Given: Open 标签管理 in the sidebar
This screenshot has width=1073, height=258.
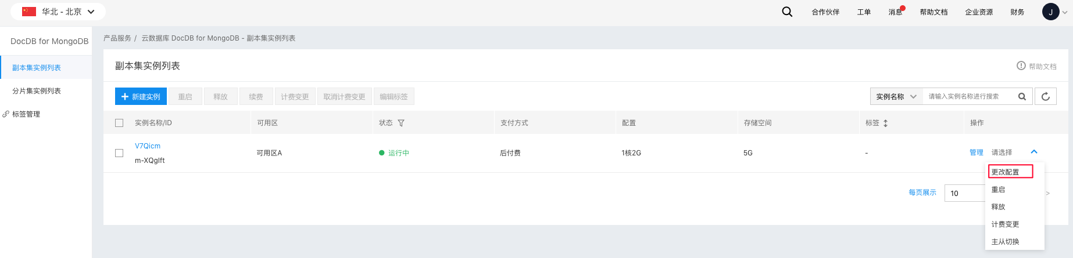Looking at the screenshot, I should point(26,114).
